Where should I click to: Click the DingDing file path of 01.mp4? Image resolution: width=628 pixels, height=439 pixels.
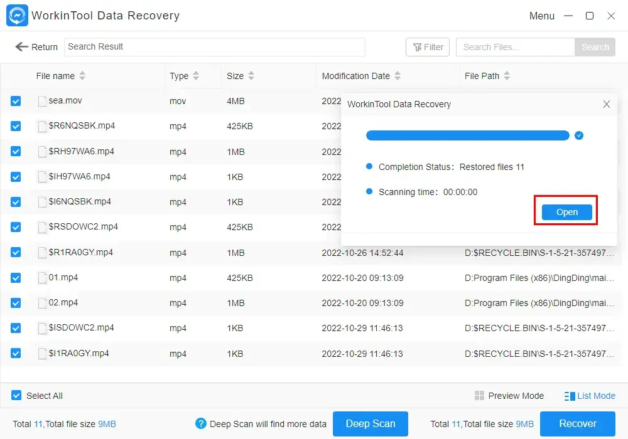point(539,278)
